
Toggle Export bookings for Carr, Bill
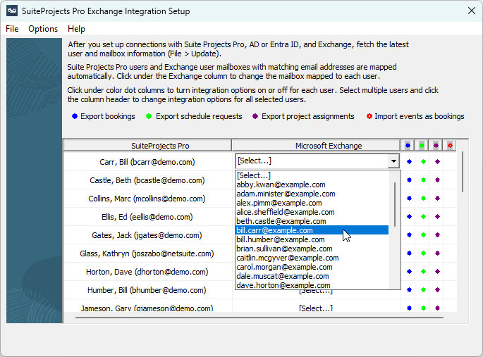(409, 161)
